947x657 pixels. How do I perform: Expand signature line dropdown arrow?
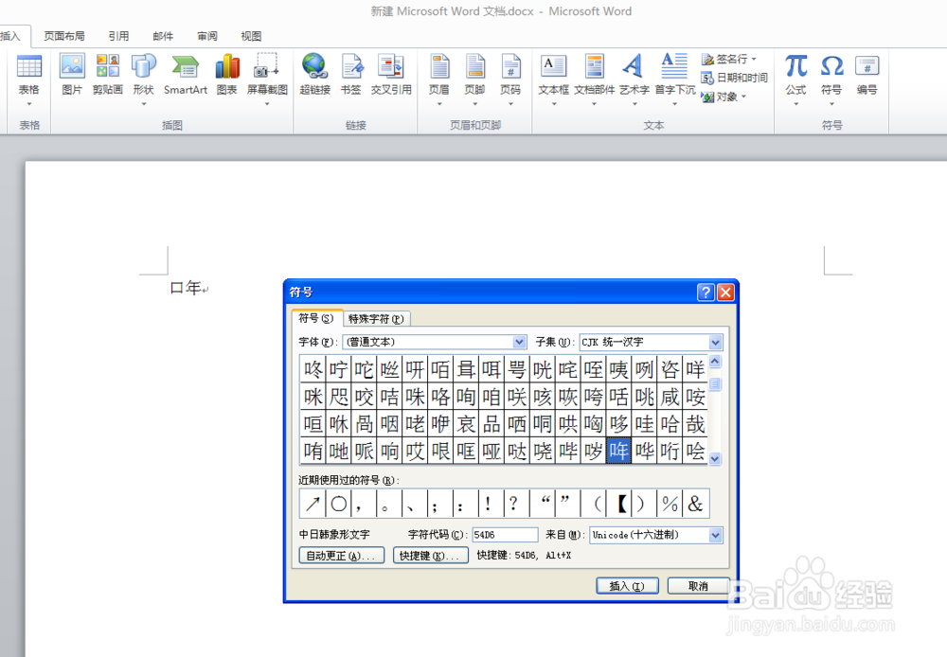754,60
